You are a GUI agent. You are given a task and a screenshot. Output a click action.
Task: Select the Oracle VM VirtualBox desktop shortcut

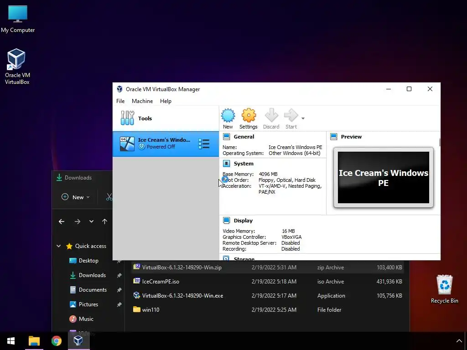[x=17, y=67]
